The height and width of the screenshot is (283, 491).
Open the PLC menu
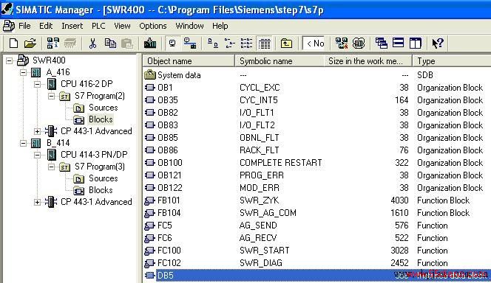pyautogui.click(x=98, y=26)
